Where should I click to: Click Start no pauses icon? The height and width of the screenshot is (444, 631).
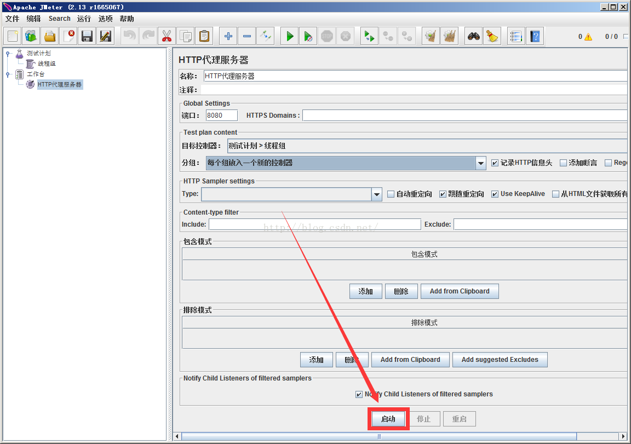(308, 36)
